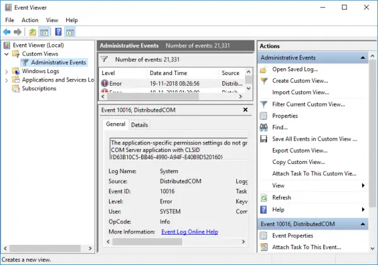The height and width of the screenshot is (265, 378).
Task: Sort by the Source column header
Action: tap(232, 73)
